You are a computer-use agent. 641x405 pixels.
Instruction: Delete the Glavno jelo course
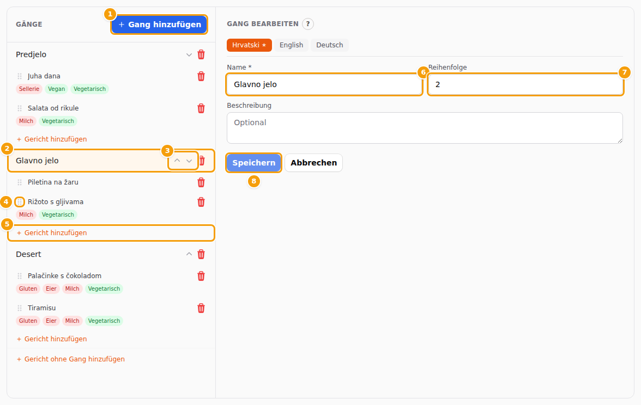click(x=202, y=161)
